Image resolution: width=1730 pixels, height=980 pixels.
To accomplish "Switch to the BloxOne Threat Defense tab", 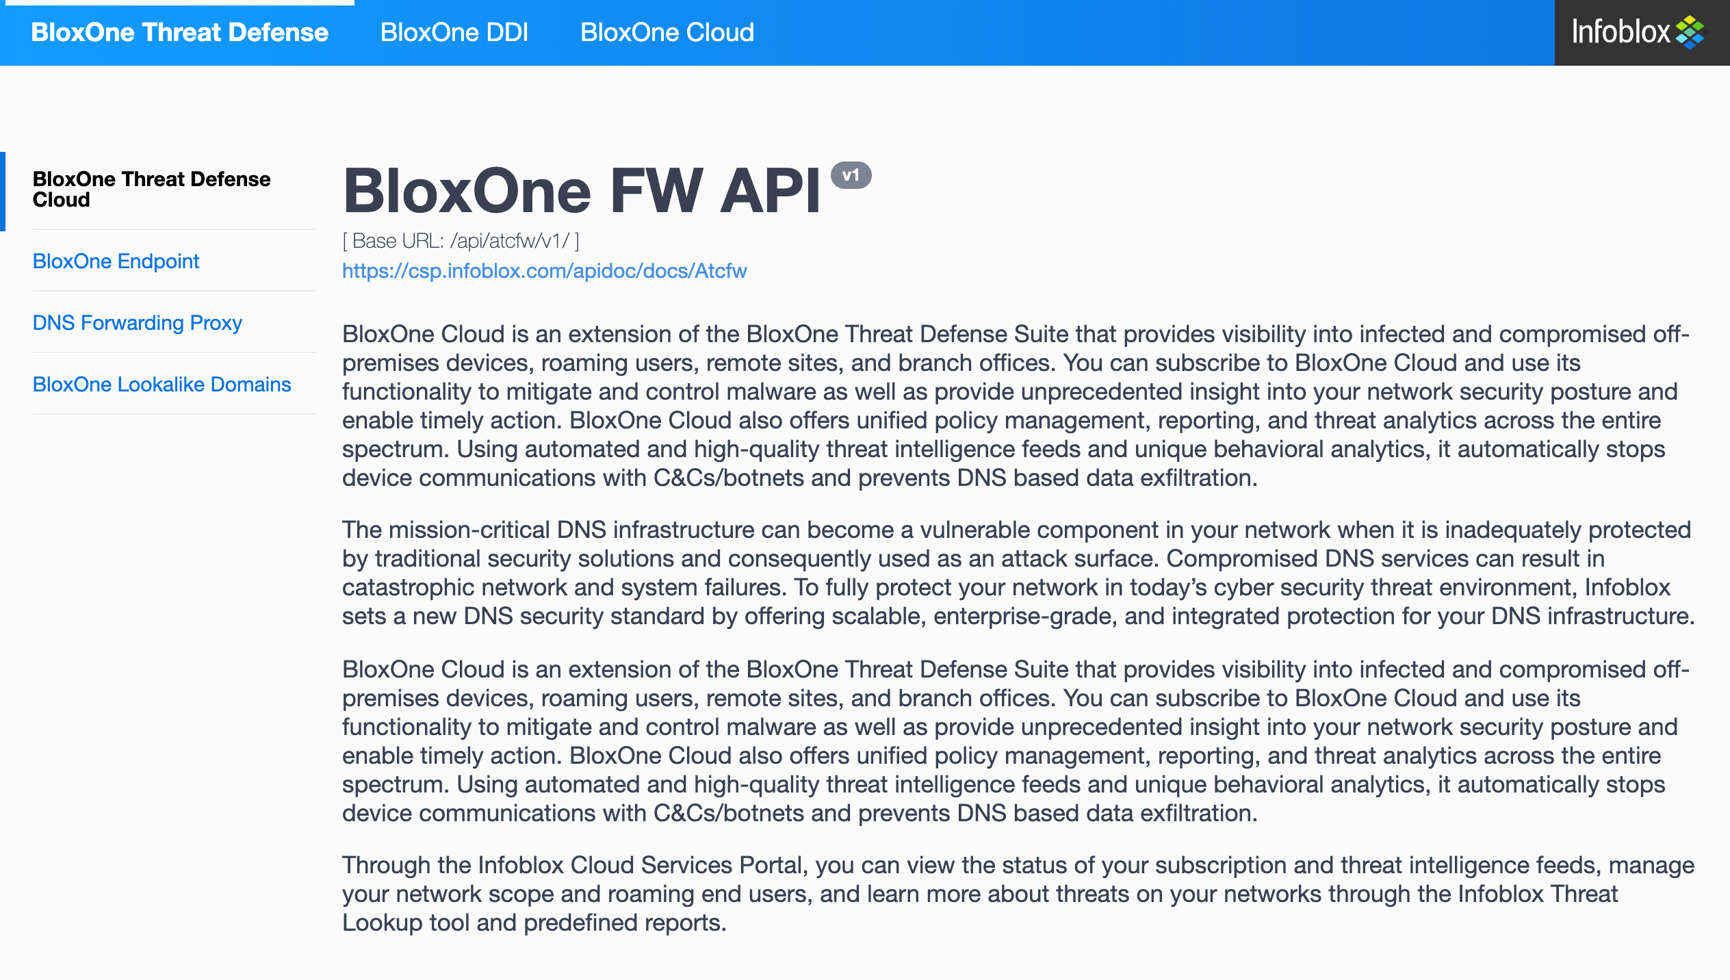I will (179, 33).
